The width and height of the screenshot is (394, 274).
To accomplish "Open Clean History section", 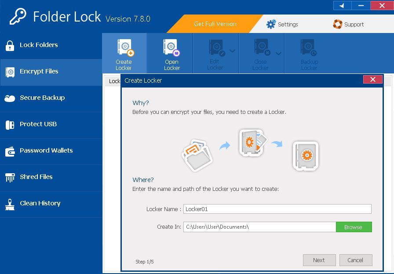I will [40, 203].
